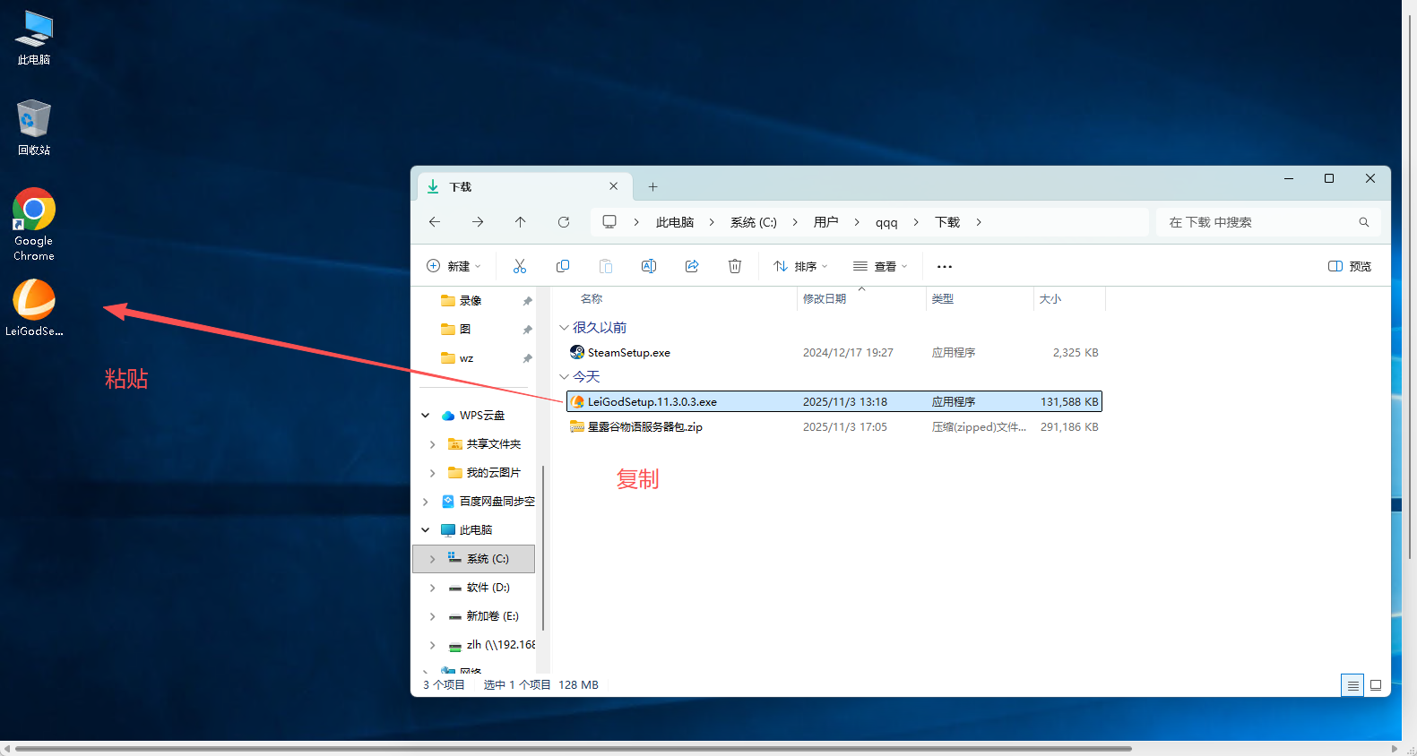This screenshot has width=1417, height=756.
Task: Sort by the 修改日期 column header
Action: click(x=825, y=299)
